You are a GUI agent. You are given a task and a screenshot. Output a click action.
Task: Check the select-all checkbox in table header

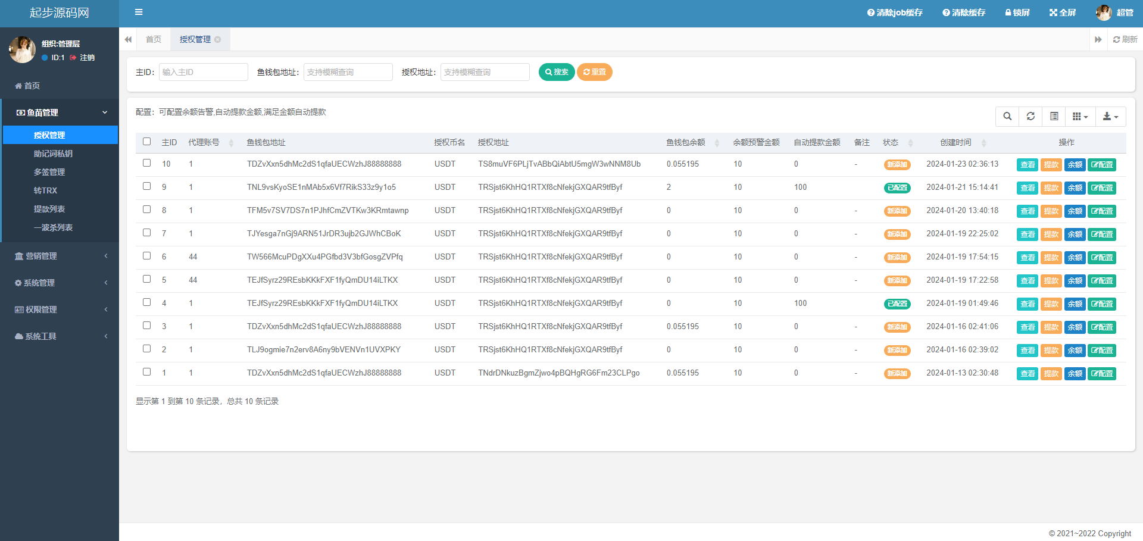147,142
